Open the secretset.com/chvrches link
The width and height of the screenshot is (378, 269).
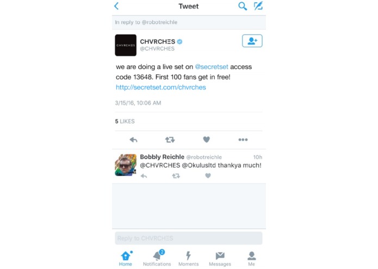(161, 87)
